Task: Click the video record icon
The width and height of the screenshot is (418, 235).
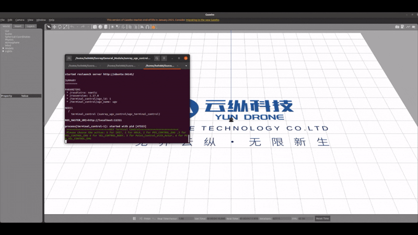Action: (414, 27)
